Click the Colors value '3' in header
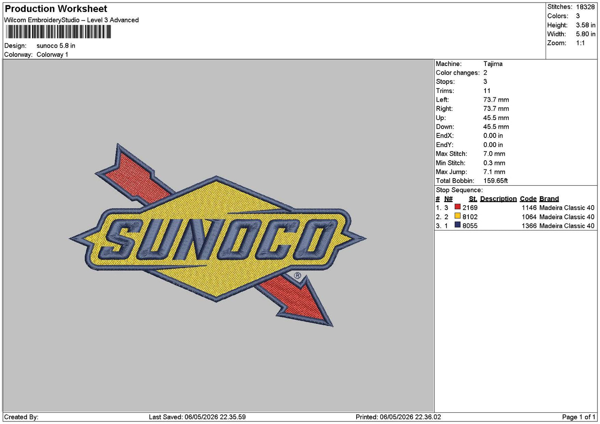The width and height of the screenshot is (600, 424). (578, 16)
